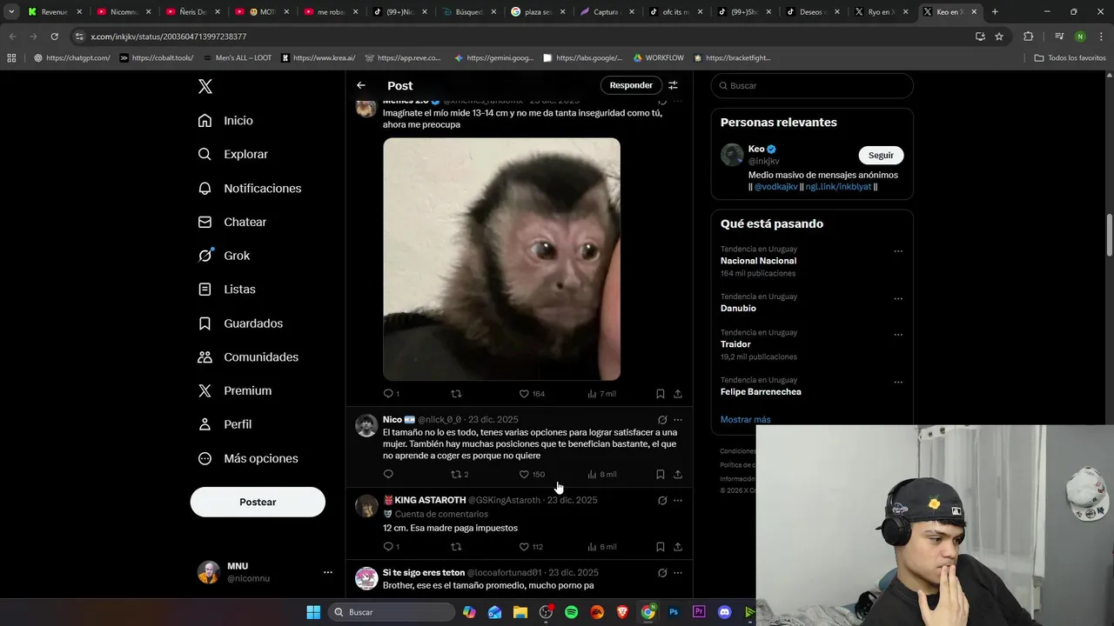The width and height of the screenshot is (1114, 626).
Task: Go to Inicio in sidebar
Action: click(x=225, y=121)
